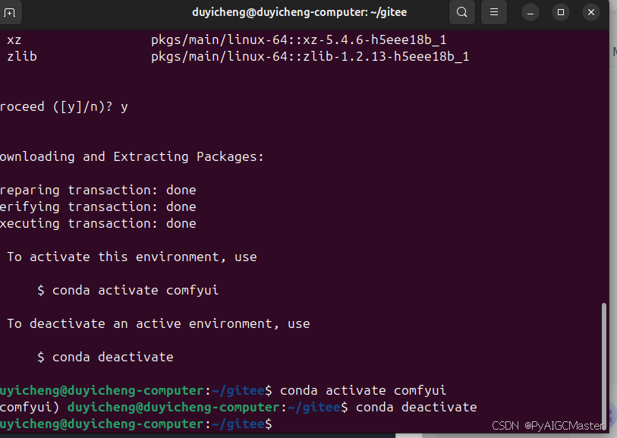Click the prompt line running conda activate comfyui

pyautogui.click(x=223, y=390)
